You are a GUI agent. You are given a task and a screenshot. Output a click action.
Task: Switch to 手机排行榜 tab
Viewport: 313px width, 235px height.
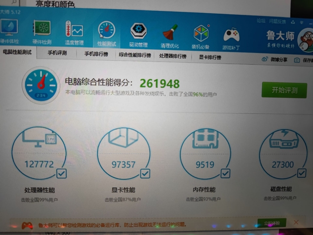(x=96, y=54)
